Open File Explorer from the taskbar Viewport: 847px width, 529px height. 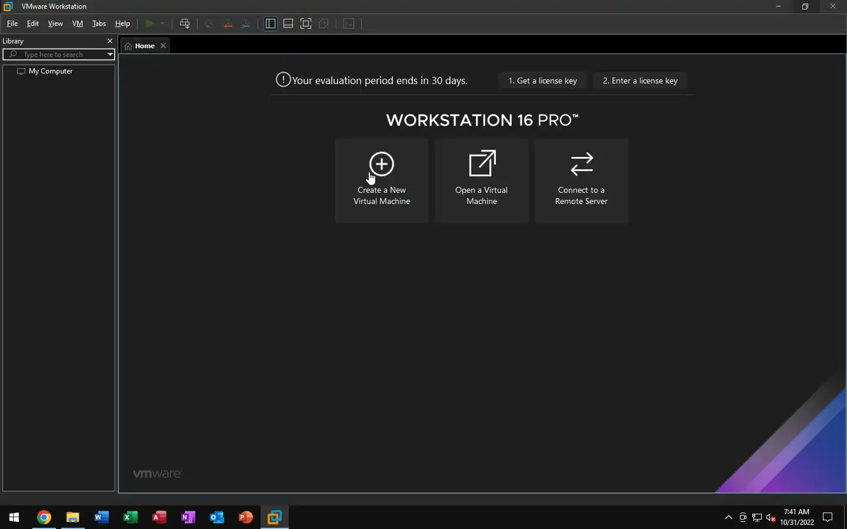pos(72,517)
